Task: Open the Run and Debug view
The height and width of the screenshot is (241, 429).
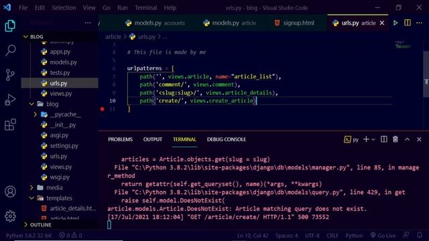Action: tap(10, 100)
